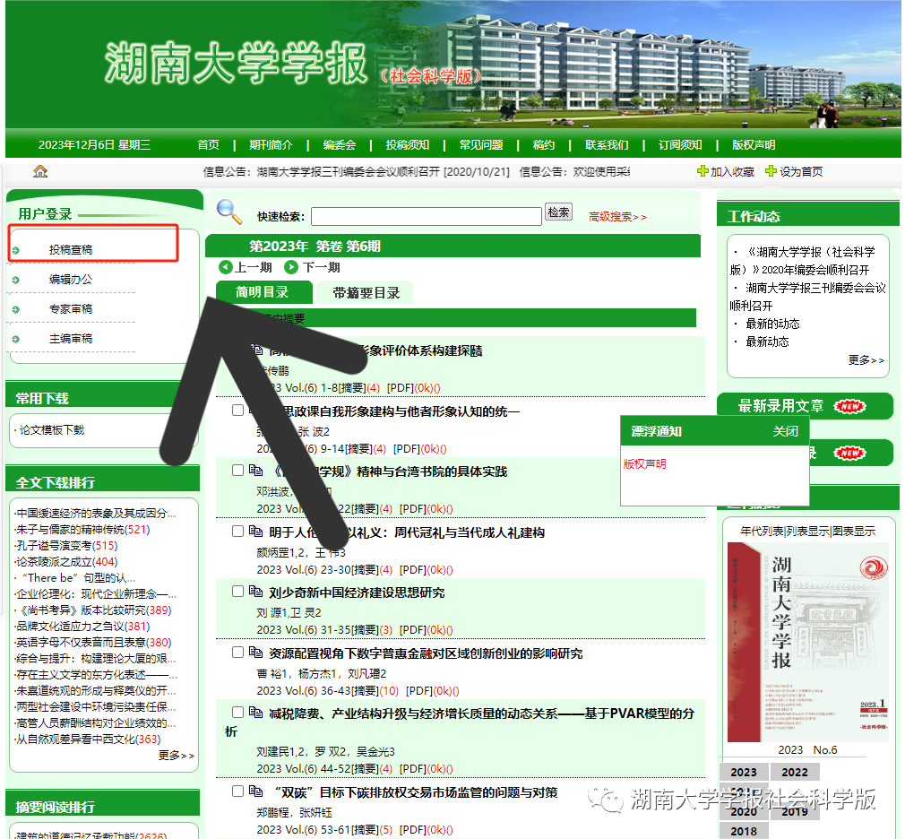Click the 年代列表 view link

[x=761, y=532]
